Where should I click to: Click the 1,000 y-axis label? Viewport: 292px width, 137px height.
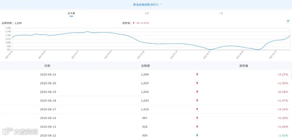click(x=8, y=43)
